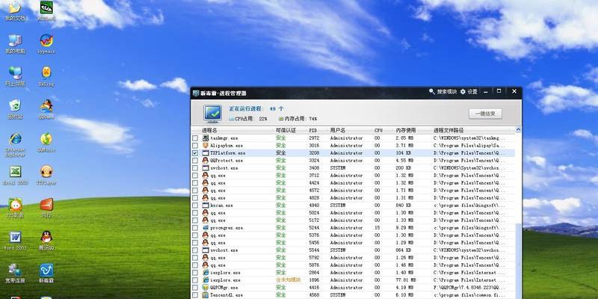598x299 pixels.
Task: Select the svchost.exe row with PID 5544
Action: (x=353, y=250)
